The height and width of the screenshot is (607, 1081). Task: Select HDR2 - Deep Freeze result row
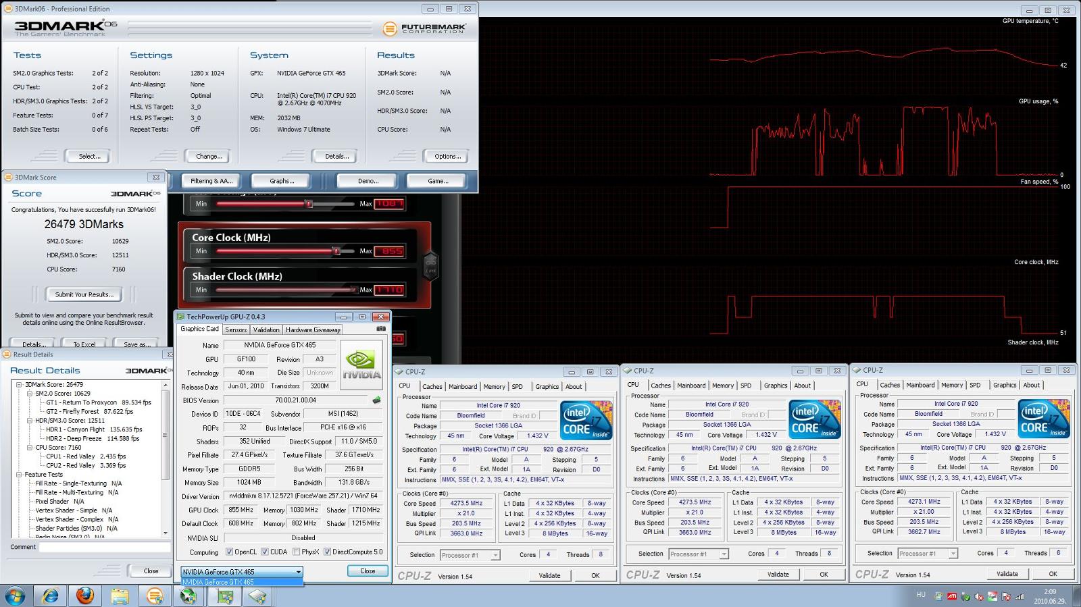tap(93, 438)
